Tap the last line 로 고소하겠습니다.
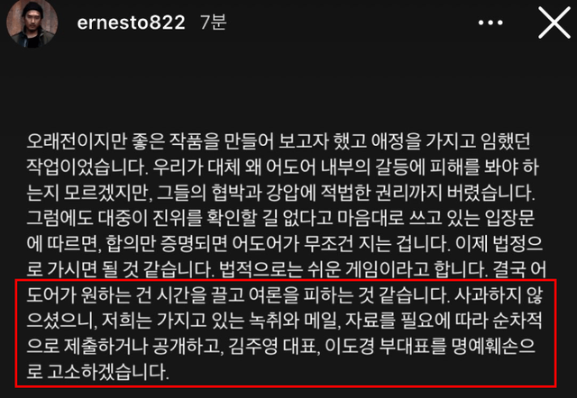Screen dimensions: 577x398 (98, 372)
